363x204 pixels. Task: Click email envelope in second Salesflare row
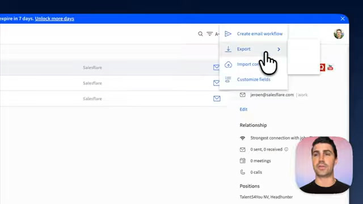tap(217, 83)
